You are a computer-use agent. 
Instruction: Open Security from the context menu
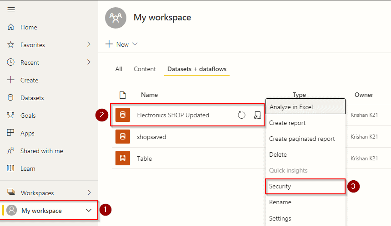coord(306,186)
